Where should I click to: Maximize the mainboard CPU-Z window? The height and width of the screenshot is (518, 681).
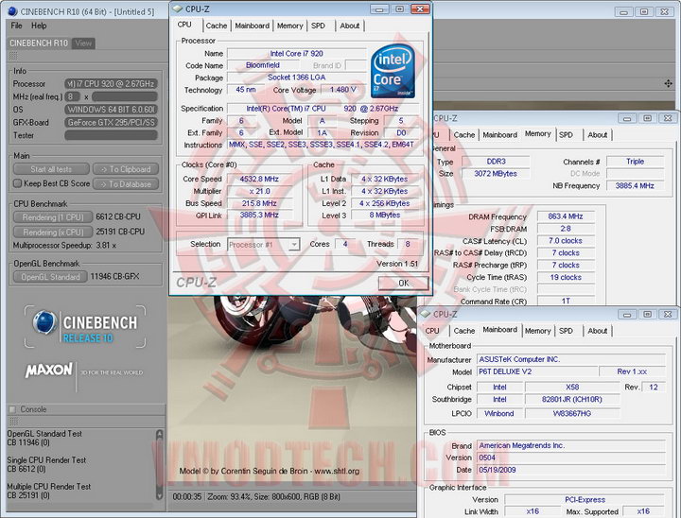(647, 315)
